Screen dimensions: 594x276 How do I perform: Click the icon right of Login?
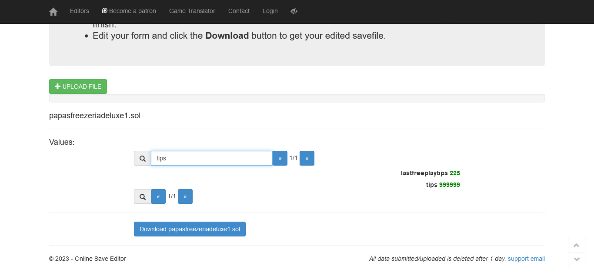pos(294,11)
